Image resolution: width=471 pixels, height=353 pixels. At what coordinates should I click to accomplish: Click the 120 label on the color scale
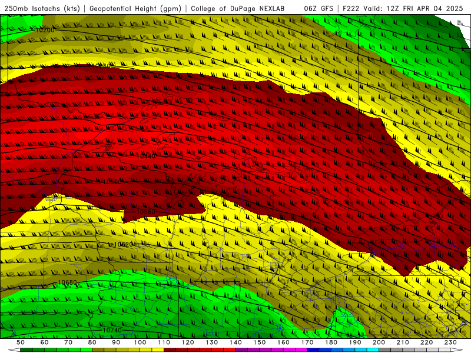tap(188, 342)
